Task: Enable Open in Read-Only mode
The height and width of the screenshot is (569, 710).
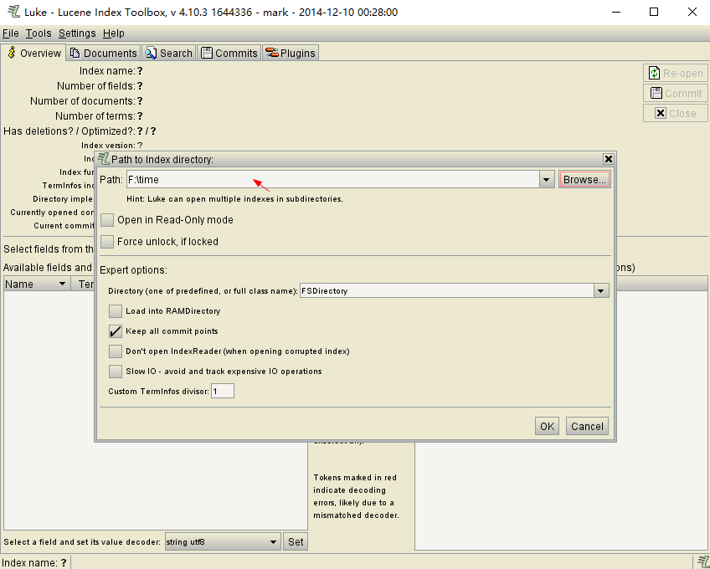Action: (x=107, y=220)
